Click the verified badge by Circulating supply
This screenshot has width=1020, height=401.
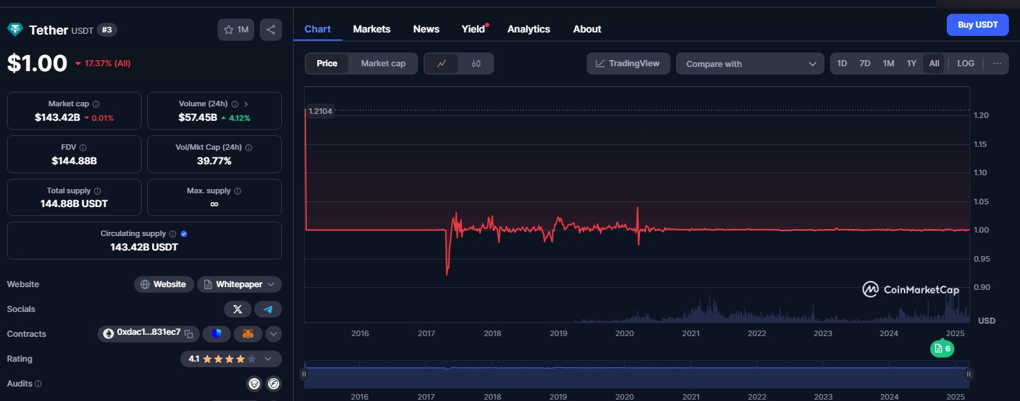(x=183, y=234)
